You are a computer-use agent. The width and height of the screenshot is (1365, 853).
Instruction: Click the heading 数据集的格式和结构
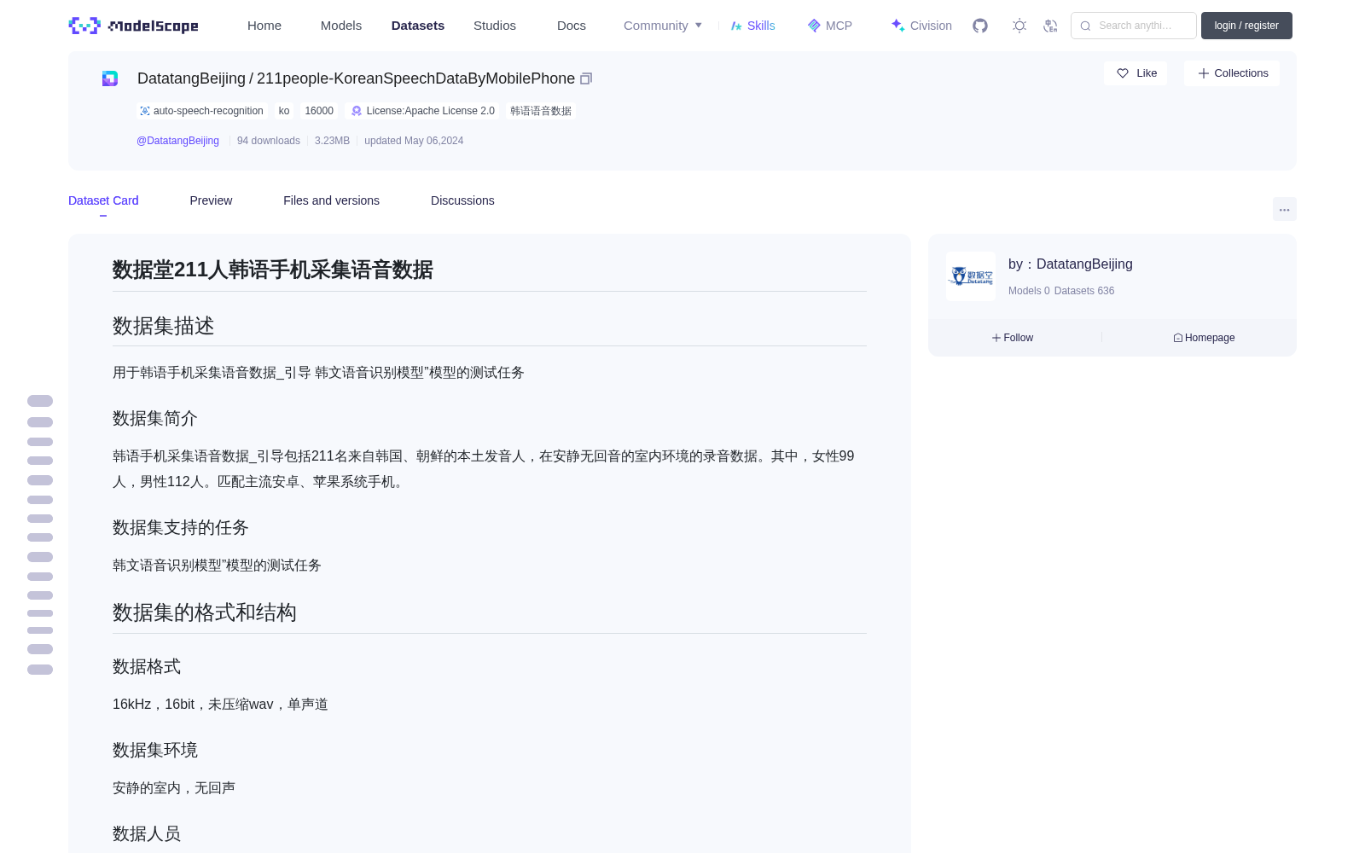205,612
